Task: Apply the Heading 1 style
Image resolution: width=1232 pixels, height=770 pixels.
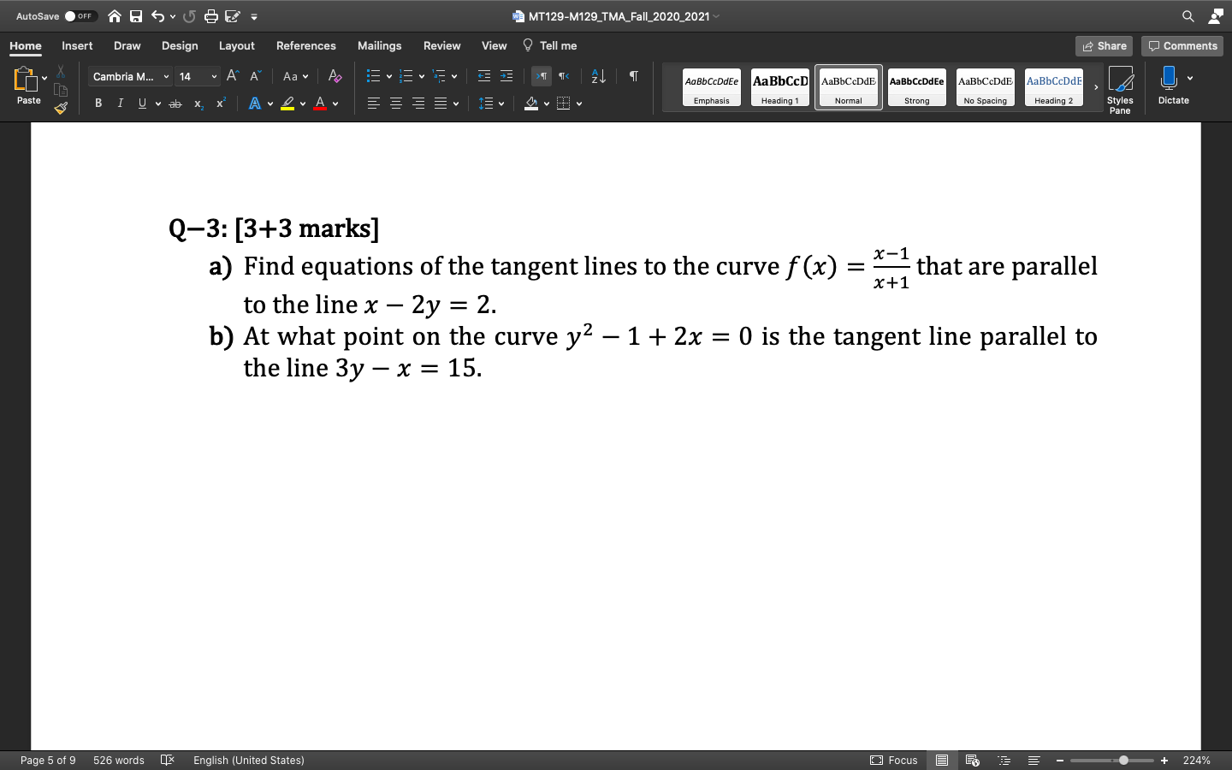Action: [x=780, y=87]
